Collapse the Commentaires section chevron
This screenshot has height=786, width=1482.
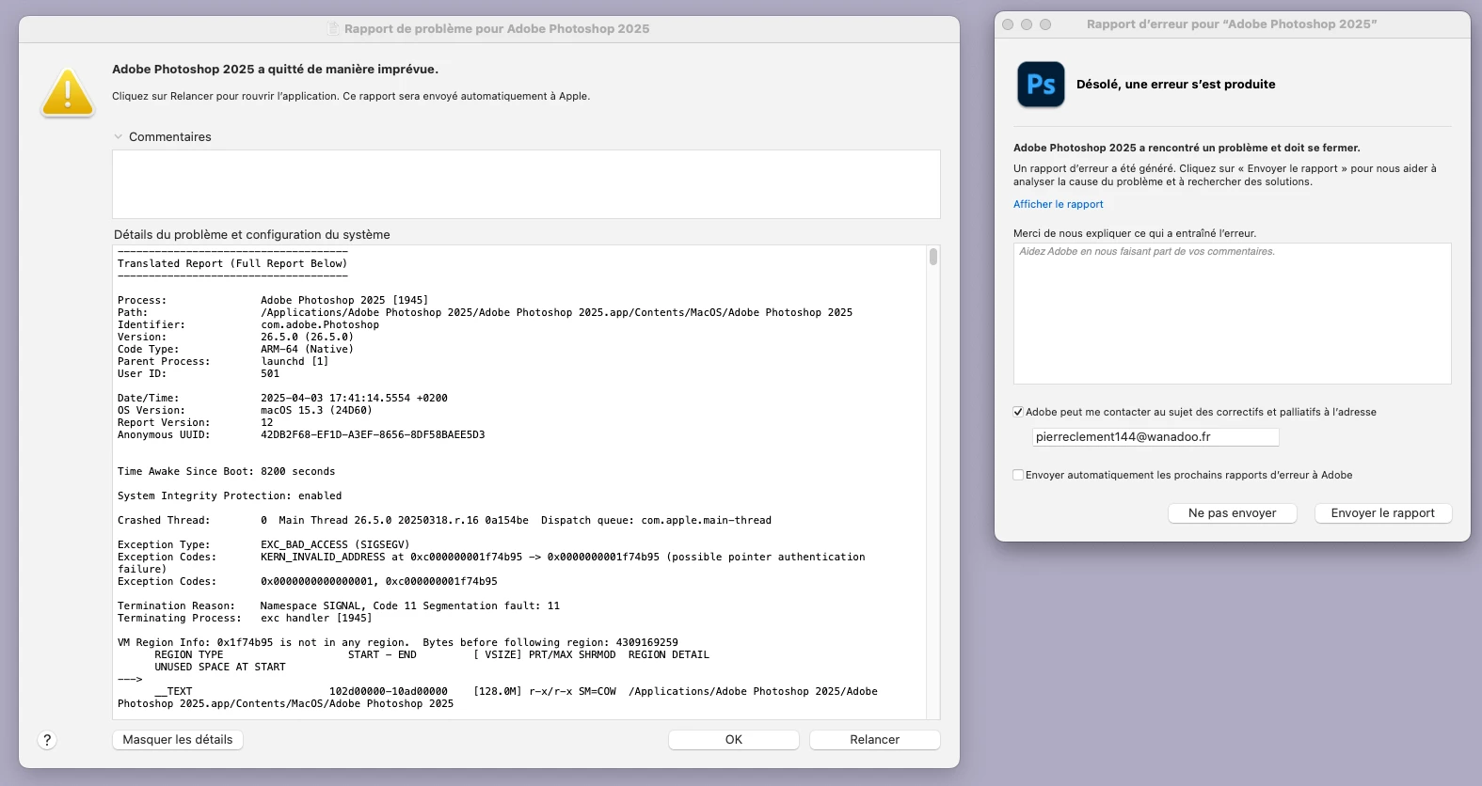(119, 136)
